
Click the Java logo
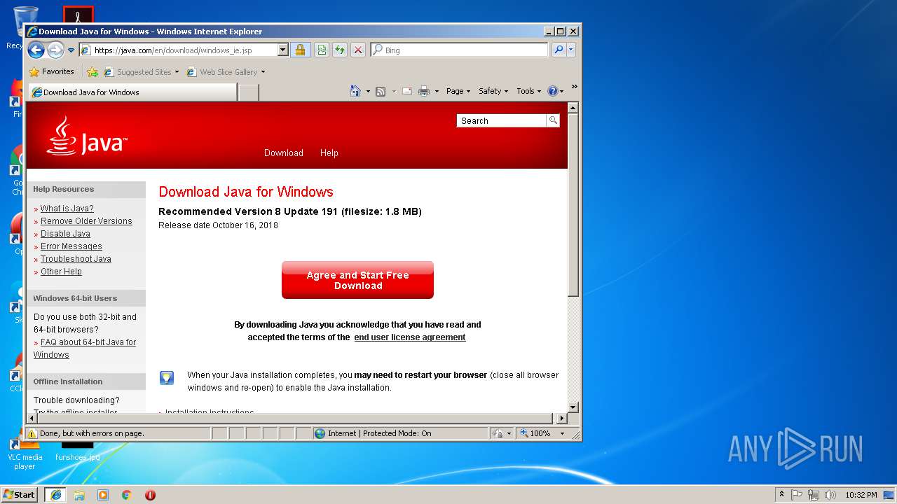[86, 136]
